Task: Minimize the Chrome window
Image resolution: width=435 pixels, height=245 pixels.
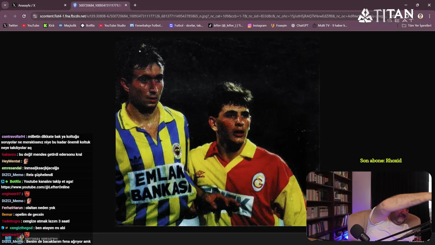Action: click(406, 5)
